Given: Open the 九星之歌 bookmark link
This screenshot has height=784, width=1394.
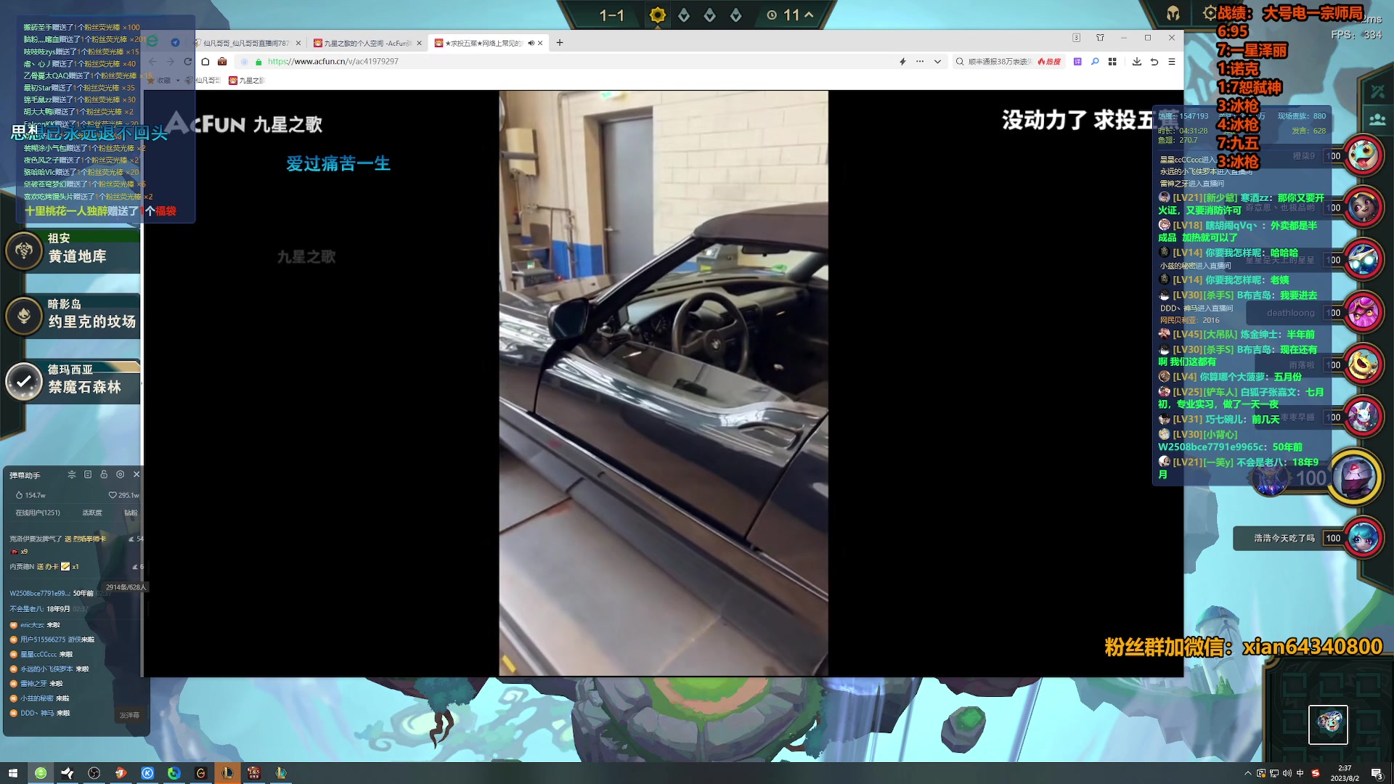Looking at the screenshot, I should coord(247,81).
